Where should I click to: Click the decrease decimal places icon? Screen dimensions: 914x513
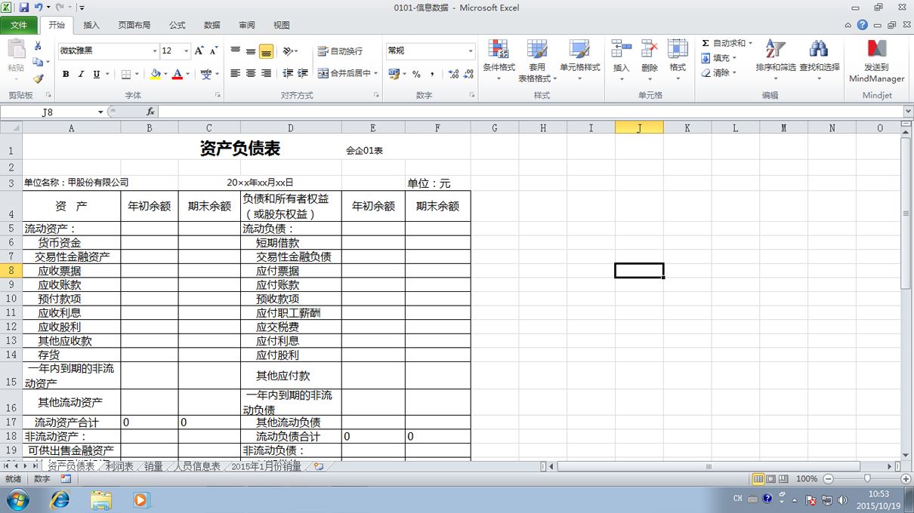click(468, 74)
